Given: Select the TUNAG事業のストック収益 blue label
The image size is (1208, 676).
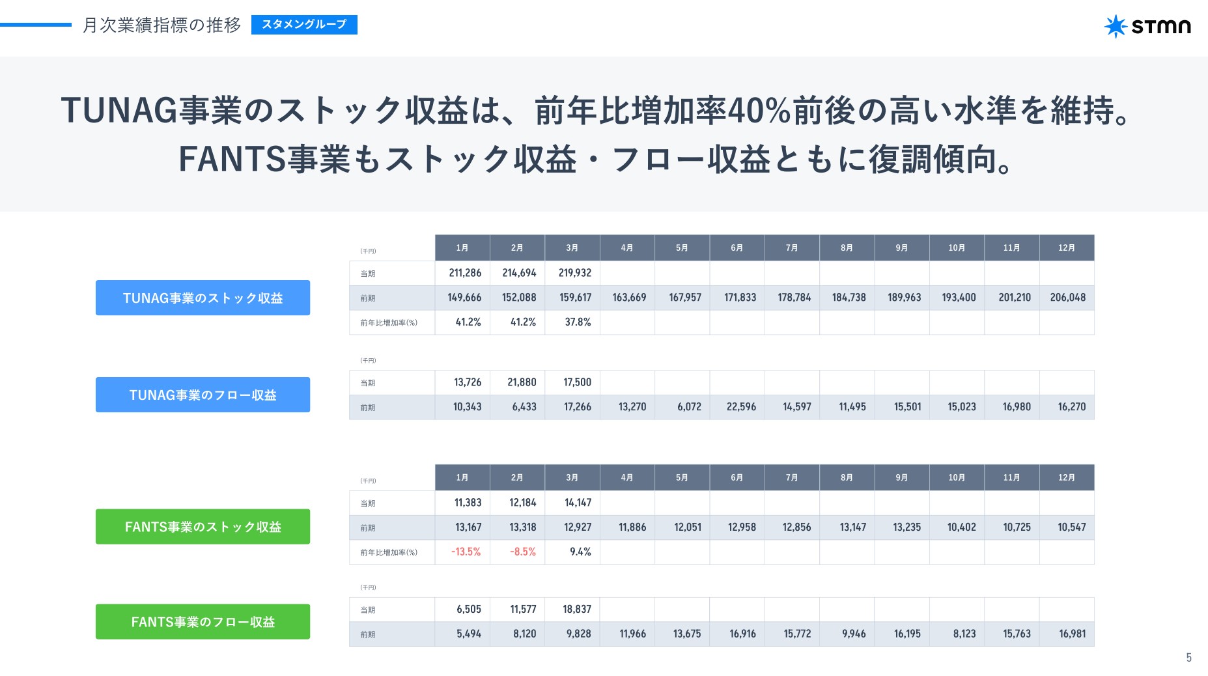Looking at the screenshot, I should click(203, 298).
